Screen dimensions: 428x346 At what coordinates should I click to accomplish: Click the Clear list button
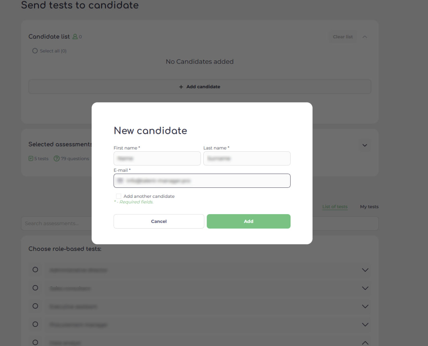[x=343, y=37]
